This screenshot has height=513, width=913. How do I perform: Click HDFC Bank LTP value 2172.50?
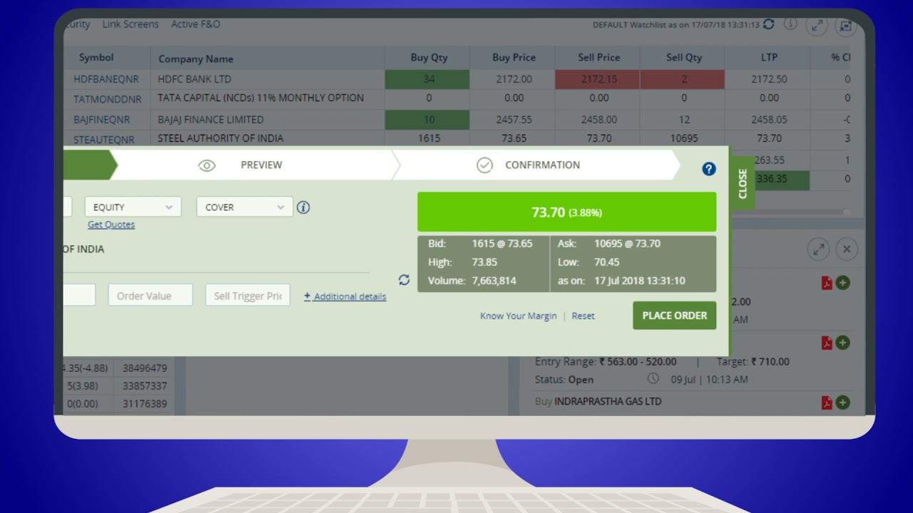click(770, 79)
